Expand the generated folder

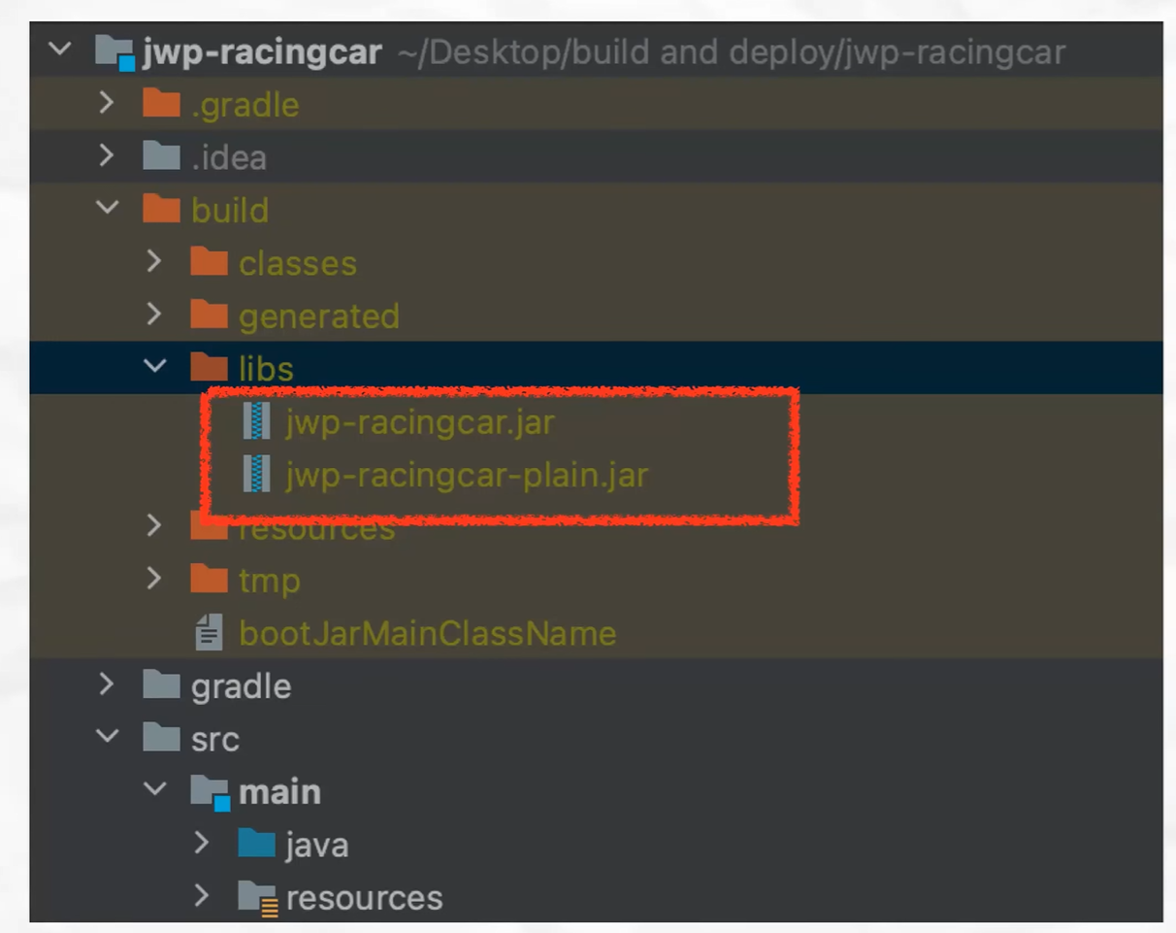[154, 314]
